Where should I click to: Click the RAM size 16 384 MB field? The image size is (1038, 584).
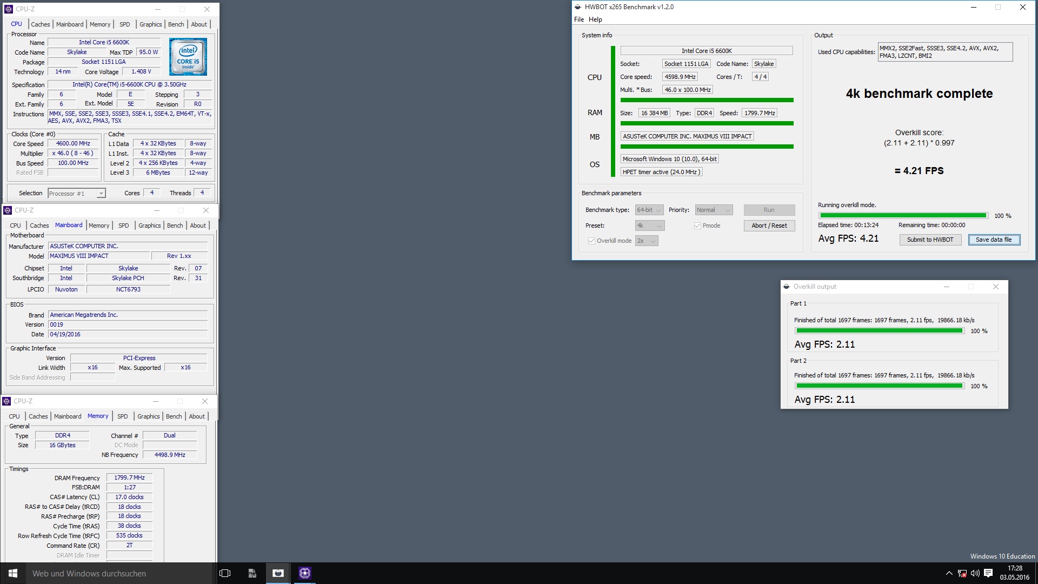tap(654, 114)
